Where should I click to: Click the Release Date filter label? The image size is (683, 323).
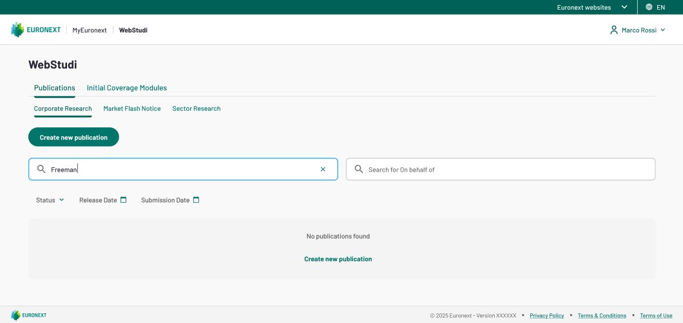[x=98, y=200]
